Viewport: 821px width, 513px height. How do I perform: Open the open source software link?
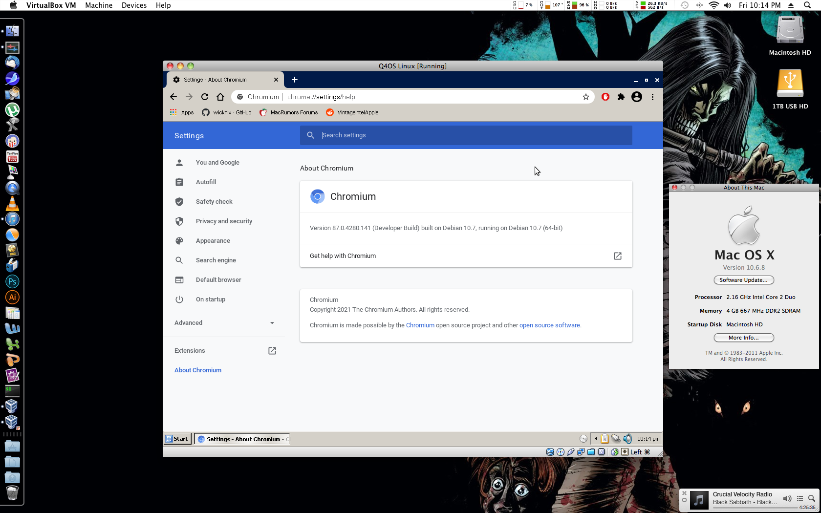pyautogui.click(x=550, y=325)
